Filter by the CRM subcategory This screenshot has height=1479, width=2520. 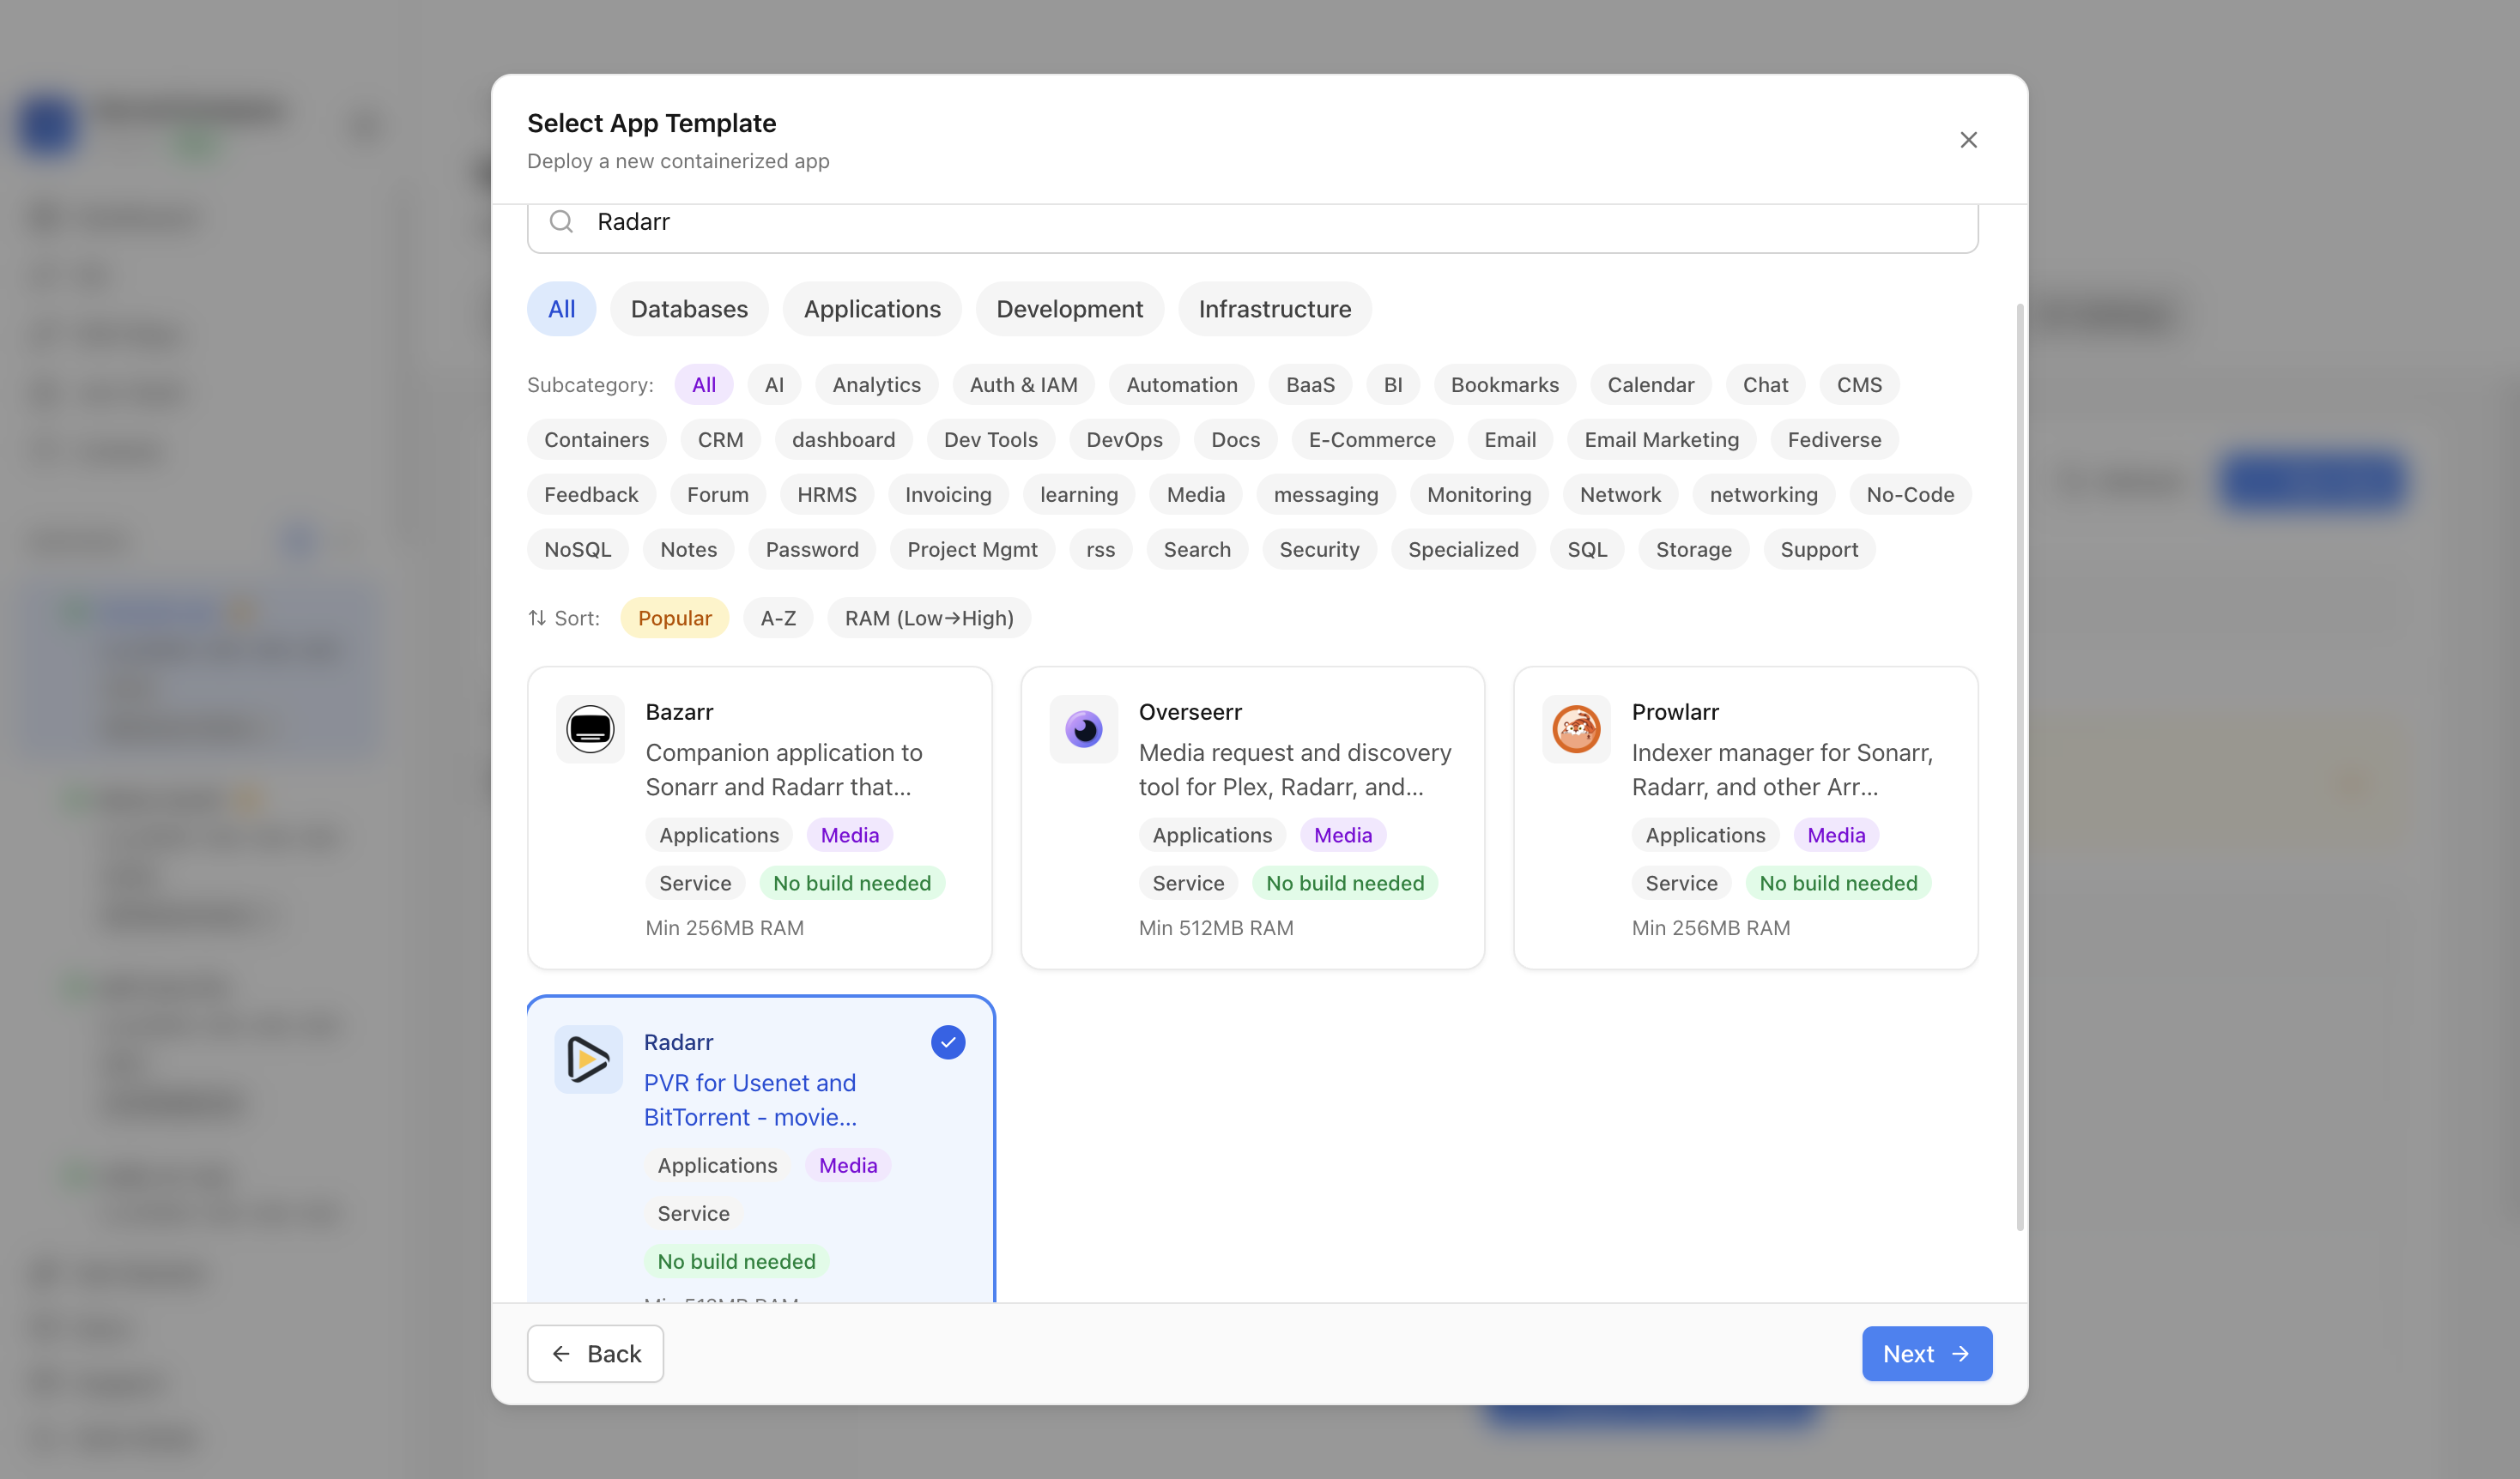point(720,440)
